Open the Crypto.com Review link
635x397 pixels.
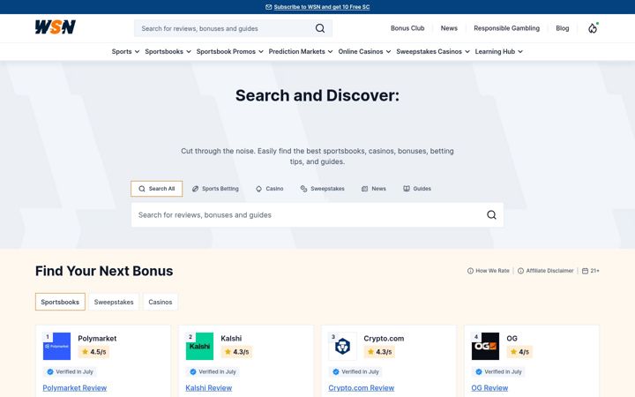click(x=362, y=387)
